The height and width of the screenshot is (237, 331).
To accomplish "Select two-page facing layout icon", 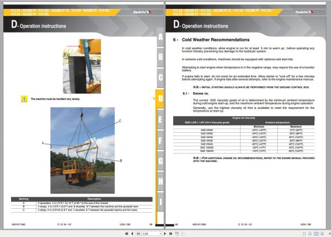I will tap(316, 234).
